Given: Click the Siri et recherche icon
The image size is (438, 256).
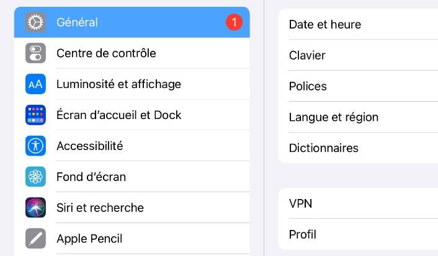Looking at the screenshot, I should coord(35,208).
